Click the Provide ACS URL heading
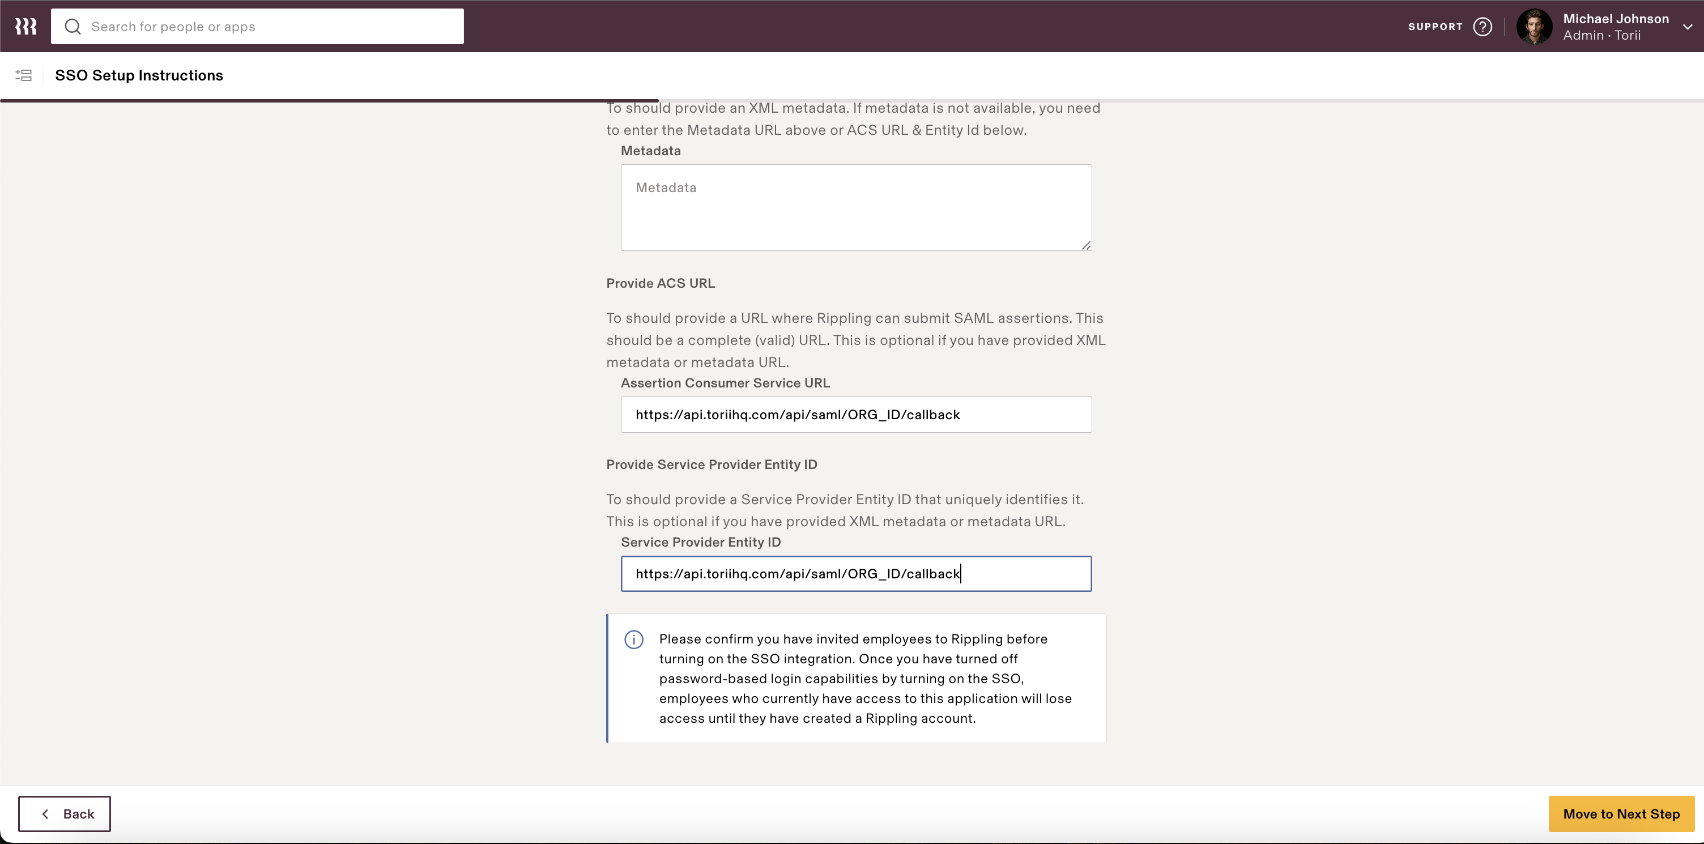1704x844 pixels. pyautogui.click(x=660, y=283)
